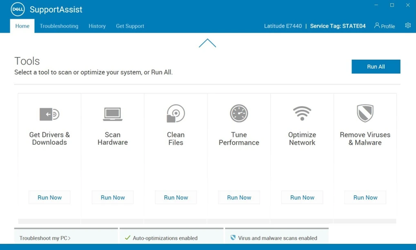The width and height of the screenshot is (416, 250).
Task: Collapse the panel with the up chevron
Action: (x=207, y=43)
